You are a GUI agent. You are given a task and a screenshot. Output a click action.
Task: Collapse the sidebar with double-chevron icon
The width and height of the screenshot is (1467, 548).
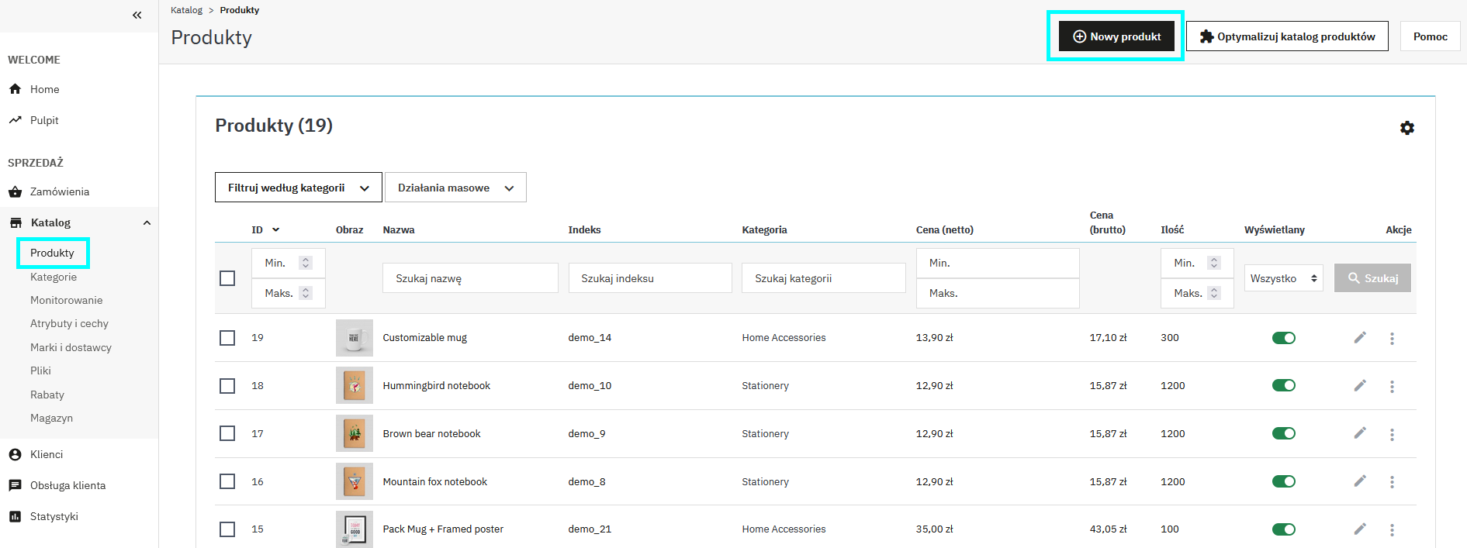tap(137, 15)
